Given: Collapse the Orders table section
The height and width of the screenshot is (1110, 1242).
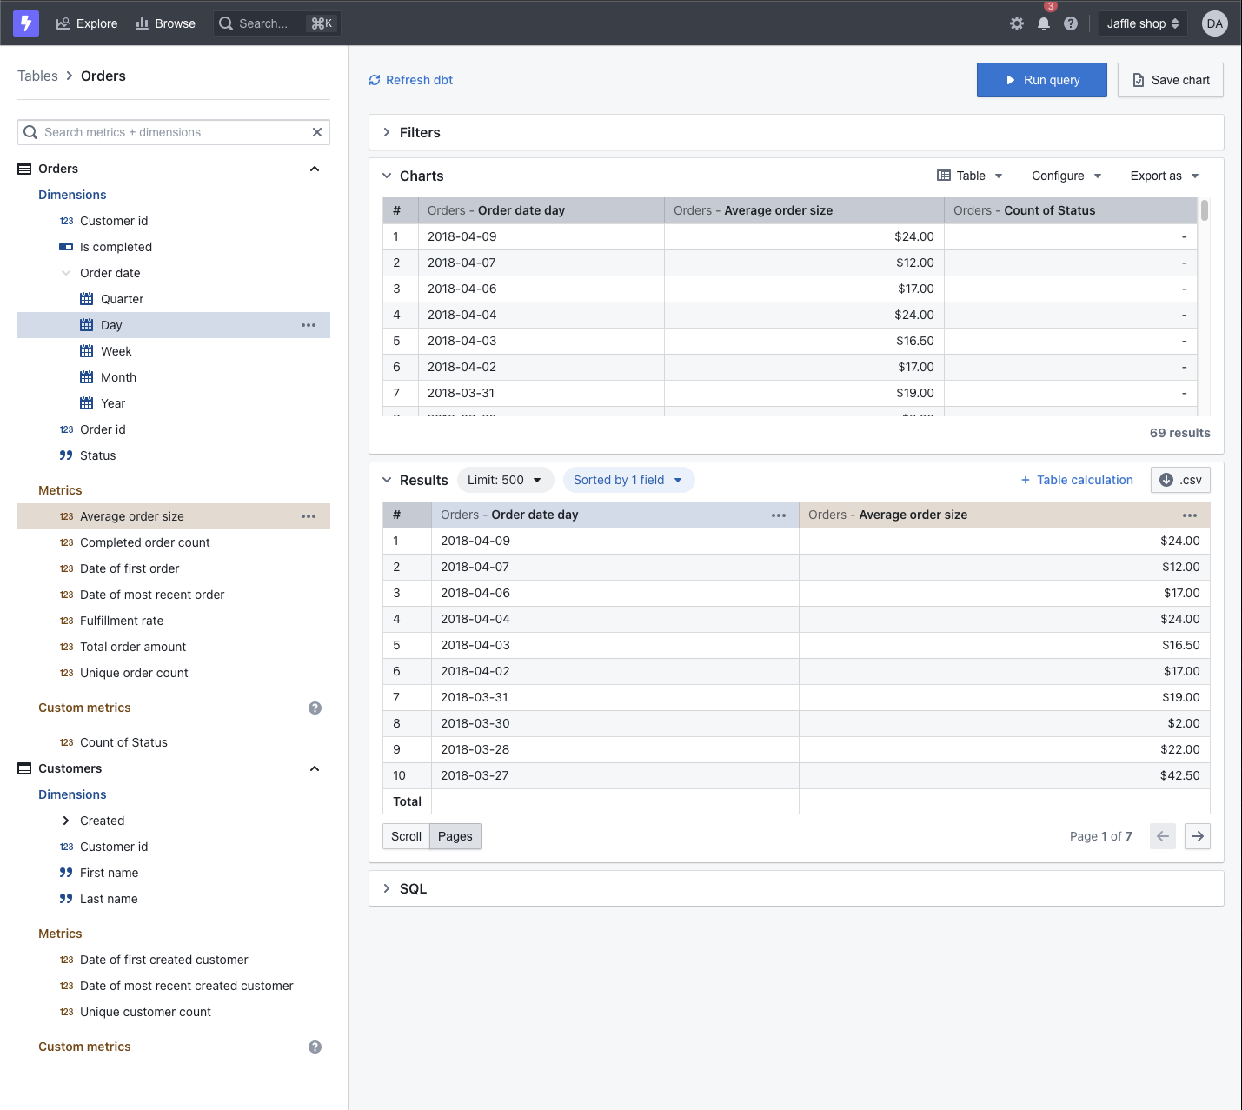Looking at the screenshot, I should click(315, 168).
